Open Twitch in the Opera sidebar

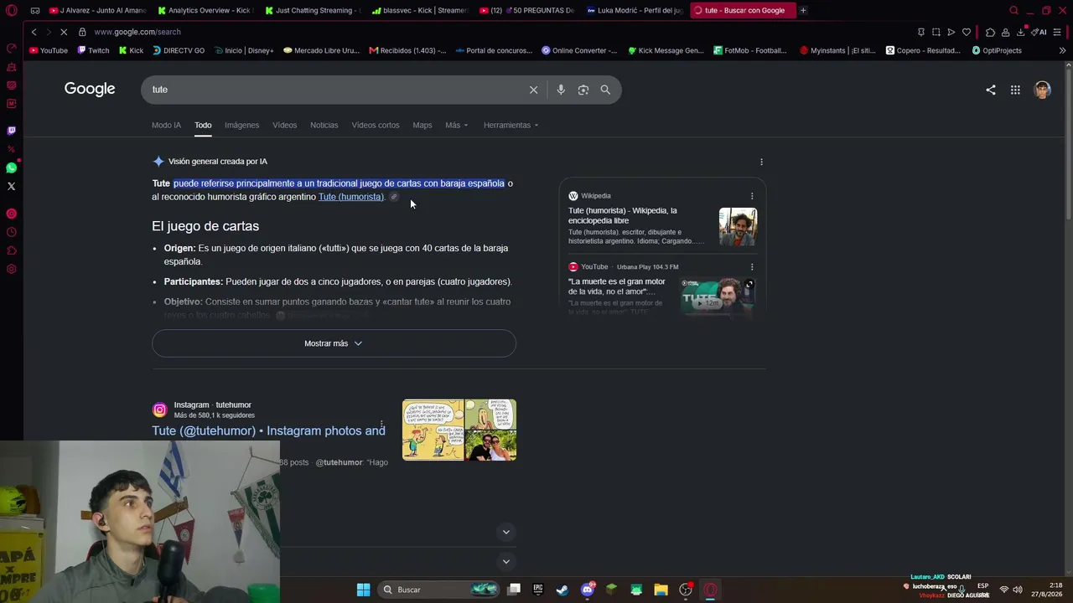pyautogui.click(x=11, y=131)
